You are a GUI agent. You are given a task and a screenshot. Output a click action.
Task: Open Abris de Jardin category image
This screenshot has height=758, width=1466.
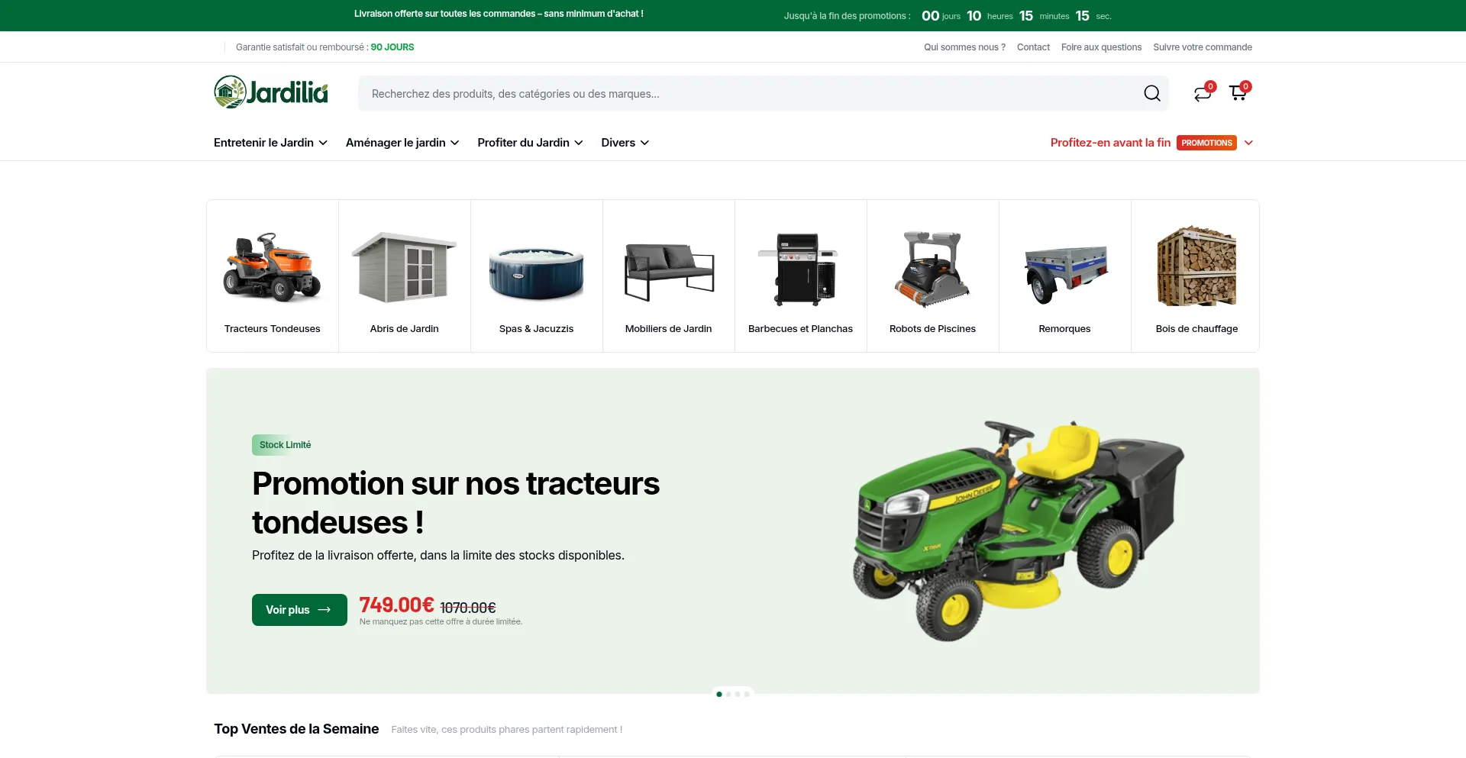(405, 267)
